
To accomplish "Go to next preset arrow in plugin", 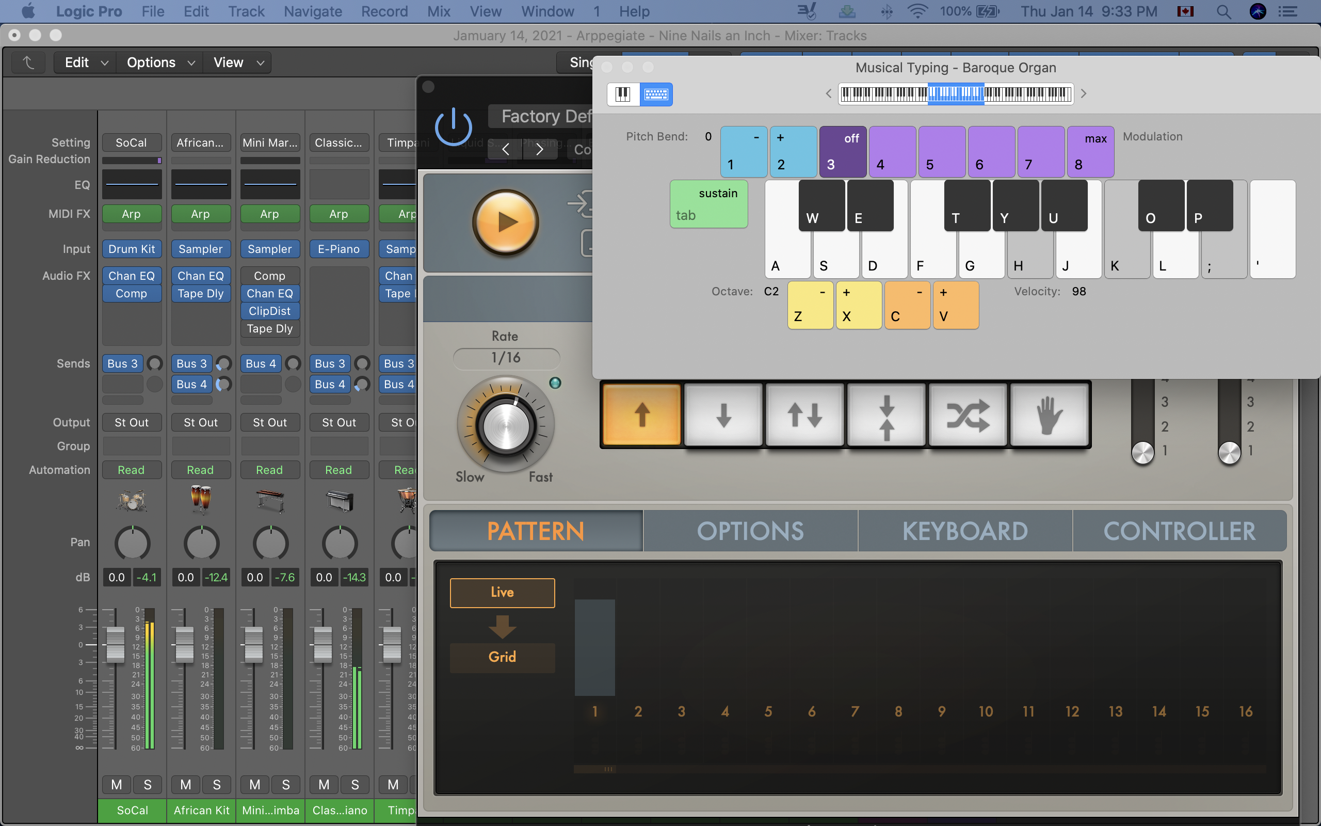I will (x=539, y=149).
